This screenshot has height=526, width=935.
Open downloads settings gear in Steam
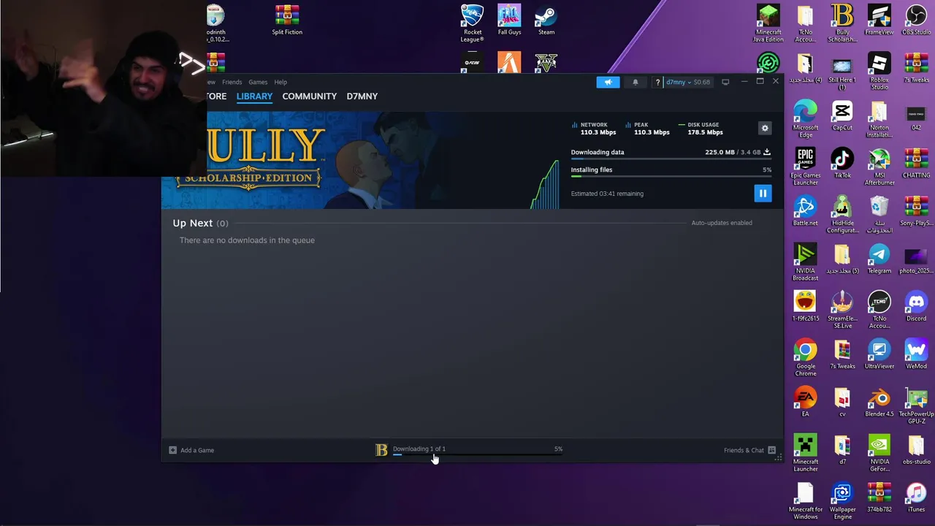pyautogui.click(x=765, y=128)
